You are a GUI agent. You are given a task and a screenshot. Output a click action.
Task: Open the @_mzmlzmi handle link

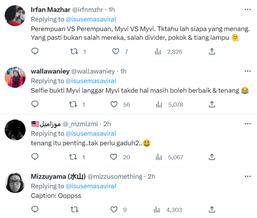click(x=81, y=124)
